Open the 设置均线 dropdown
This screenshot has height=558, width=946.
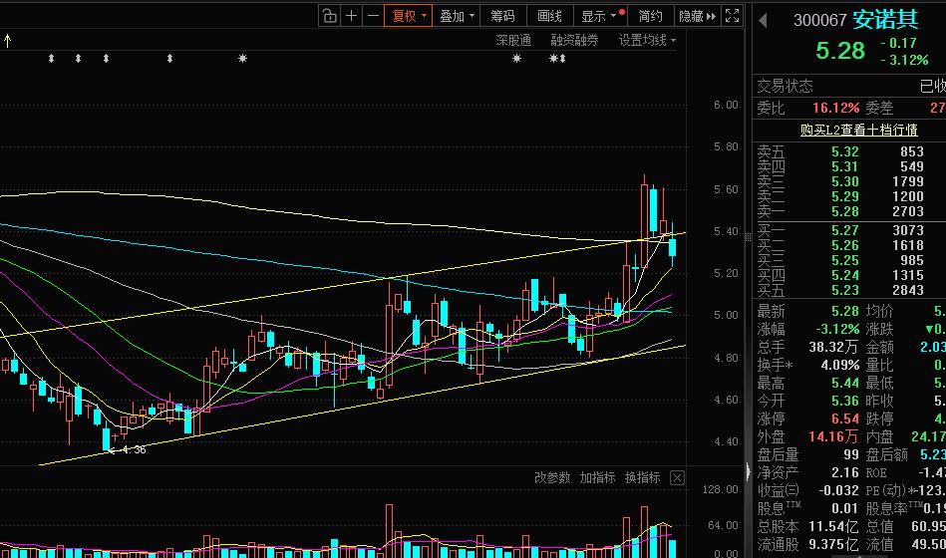click(647, 41)
